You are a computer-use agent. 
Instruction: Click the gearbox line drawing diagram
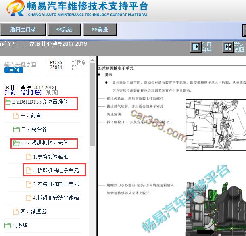(x=216, y=125)
